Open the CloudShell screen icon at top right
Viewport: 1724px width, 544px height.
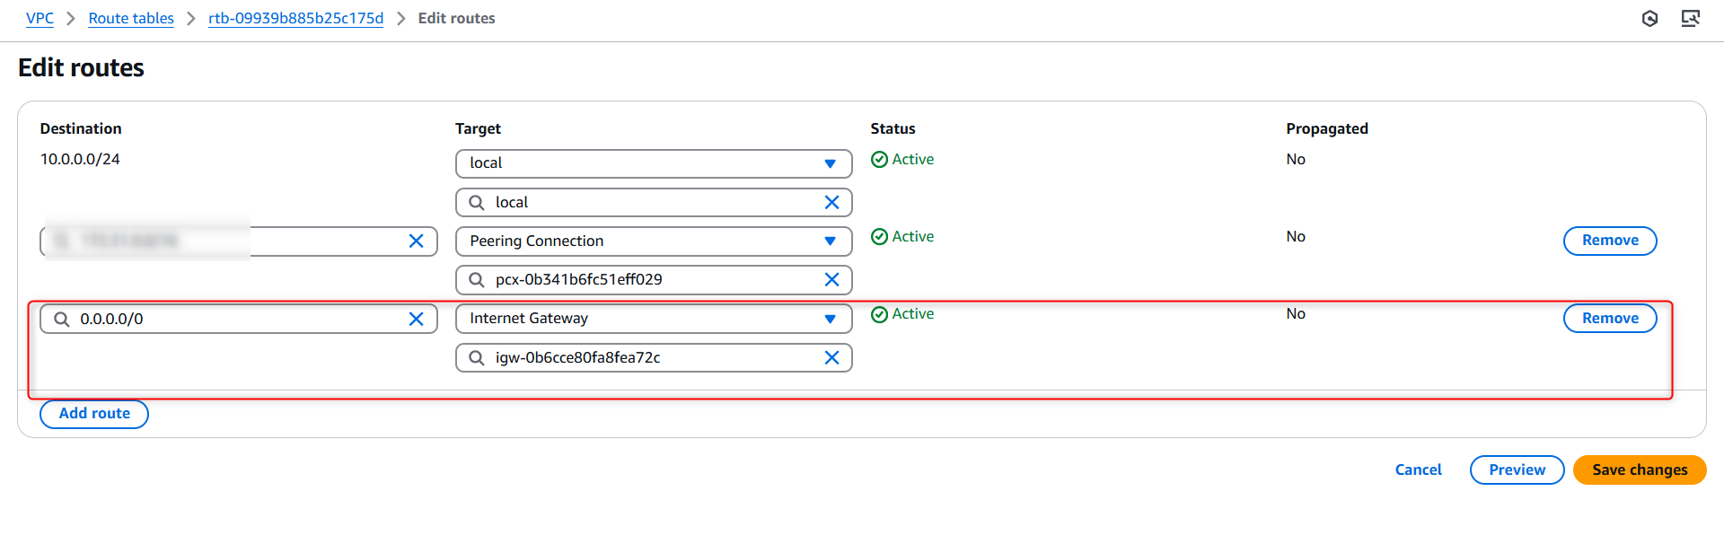(1690, 19)
